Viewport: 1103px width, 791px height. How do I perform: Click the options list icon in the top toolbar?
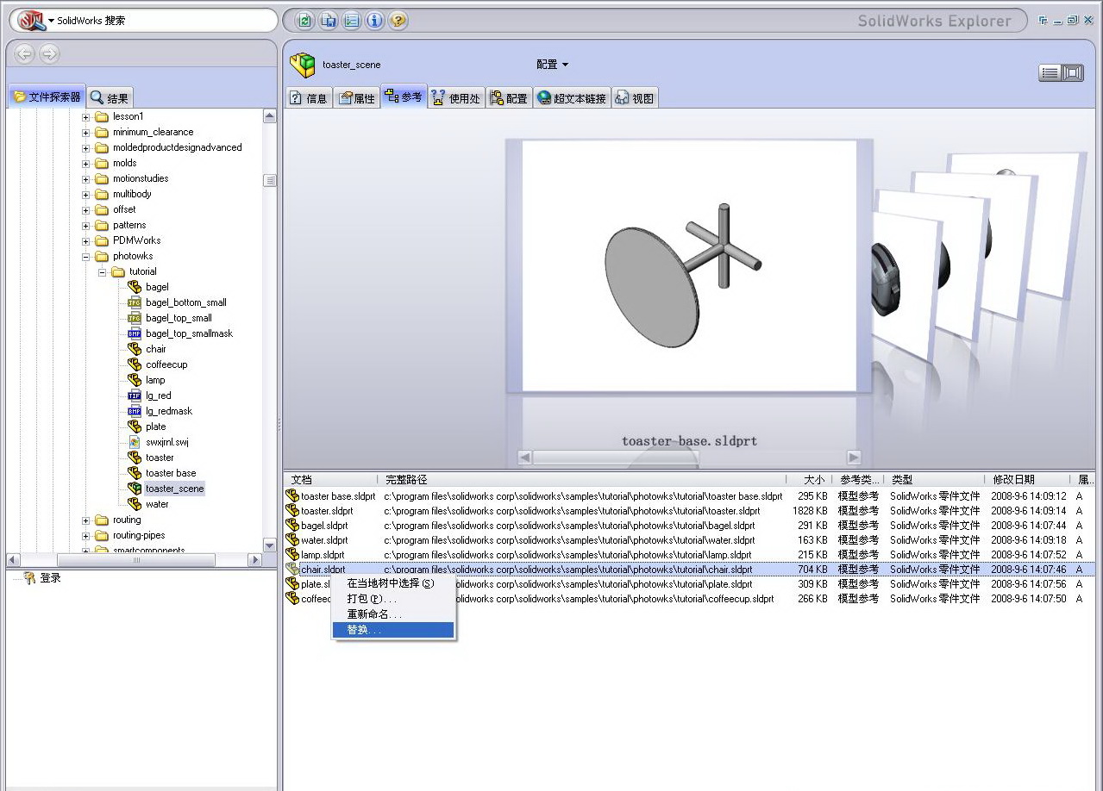(x=351, y=21)
